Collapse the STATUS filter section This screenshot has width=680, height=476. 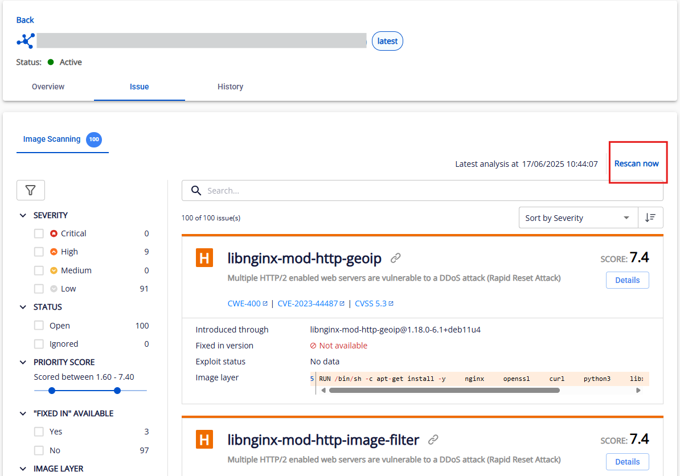click(23, 307)
